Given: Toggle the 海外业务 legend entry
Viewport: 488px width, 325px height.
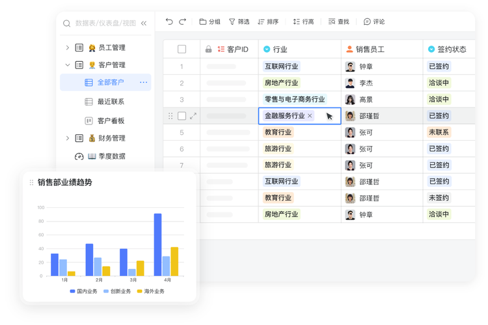Looking at the screenshot, I should point(151,291).
